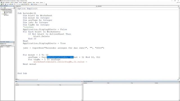Open the Debuggen menu

point(25,3)
